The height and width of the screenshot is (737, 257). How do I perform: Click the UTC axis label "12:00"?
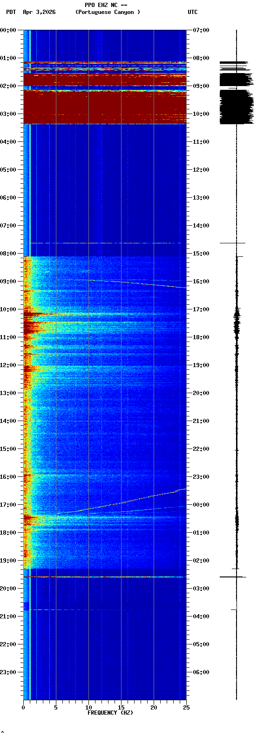pyautogui.click(x=201, y=170)
